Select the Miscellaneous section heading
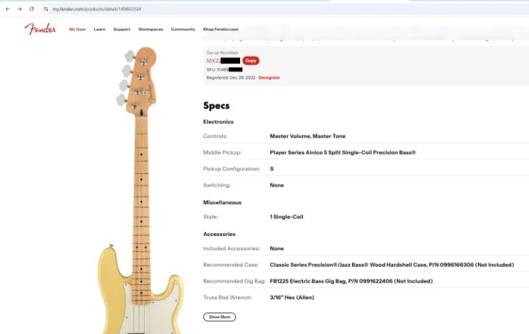Screen dimensions: 529x334 (x=222, y=202)
